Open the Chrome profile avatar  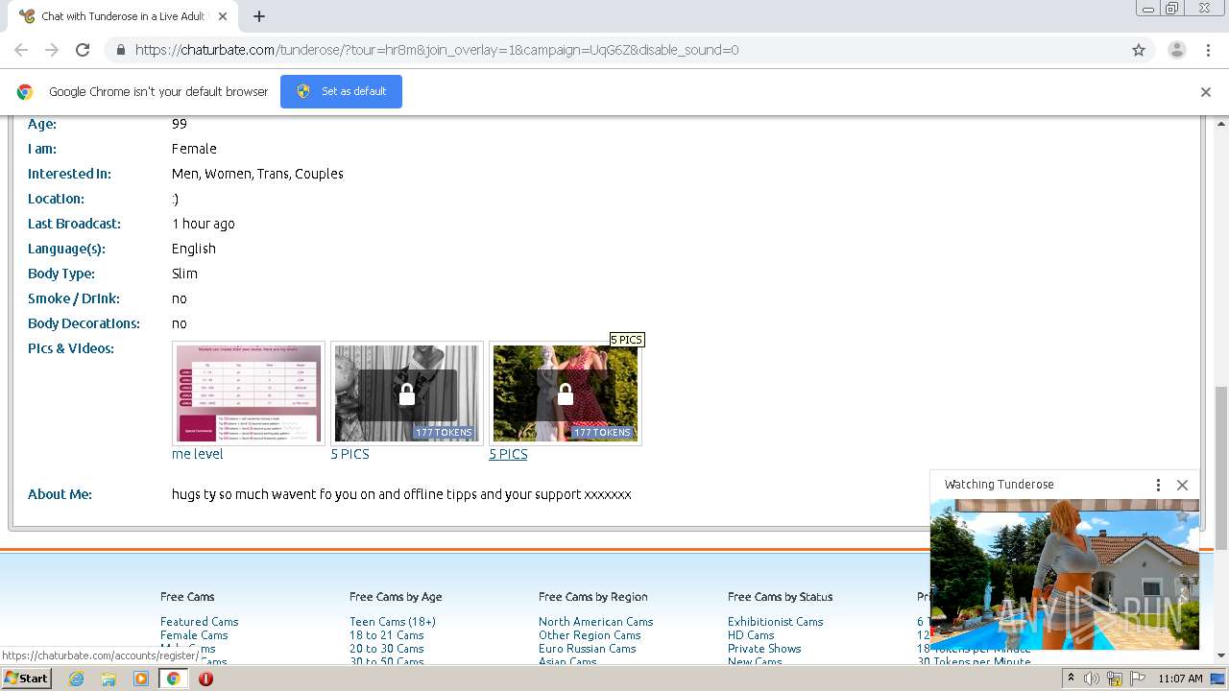coord(1176,50)
